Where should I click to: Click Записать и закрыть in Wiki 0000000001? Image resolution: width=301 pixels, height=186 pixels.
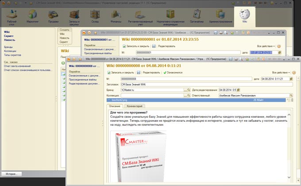136,46
